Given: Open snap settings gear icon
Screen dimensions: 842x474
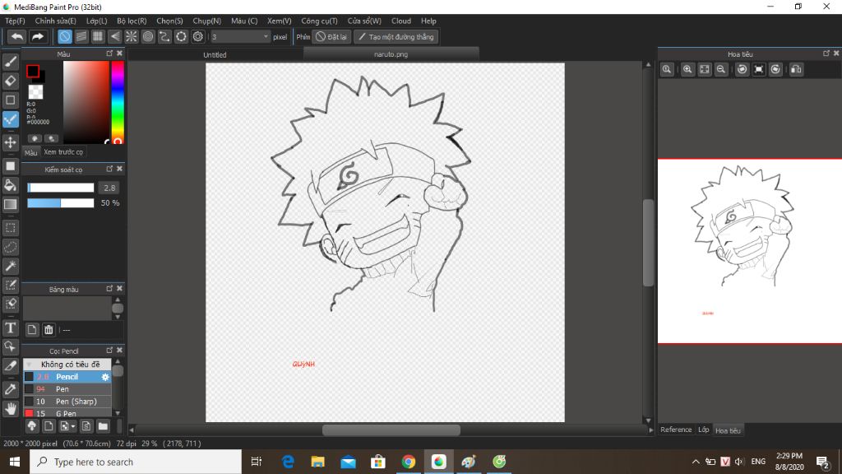Looking at the screenshot, I should click(198, 36).
